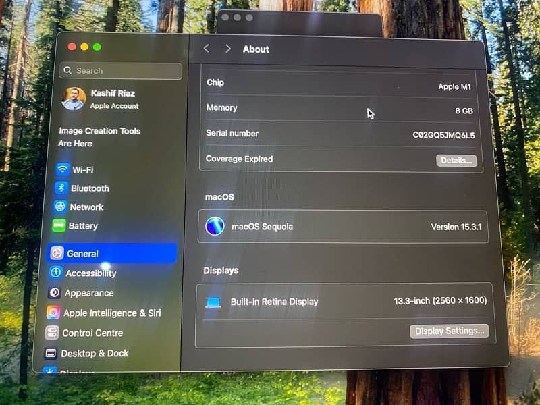Go back with the left chevron
The image size is (540, 405).
click(x=207, y=49)
